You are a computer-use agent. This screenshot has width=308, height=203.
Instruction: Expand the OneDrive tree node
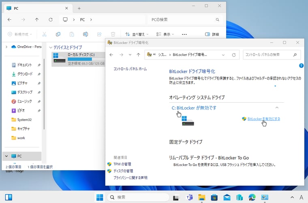point(6,47)
